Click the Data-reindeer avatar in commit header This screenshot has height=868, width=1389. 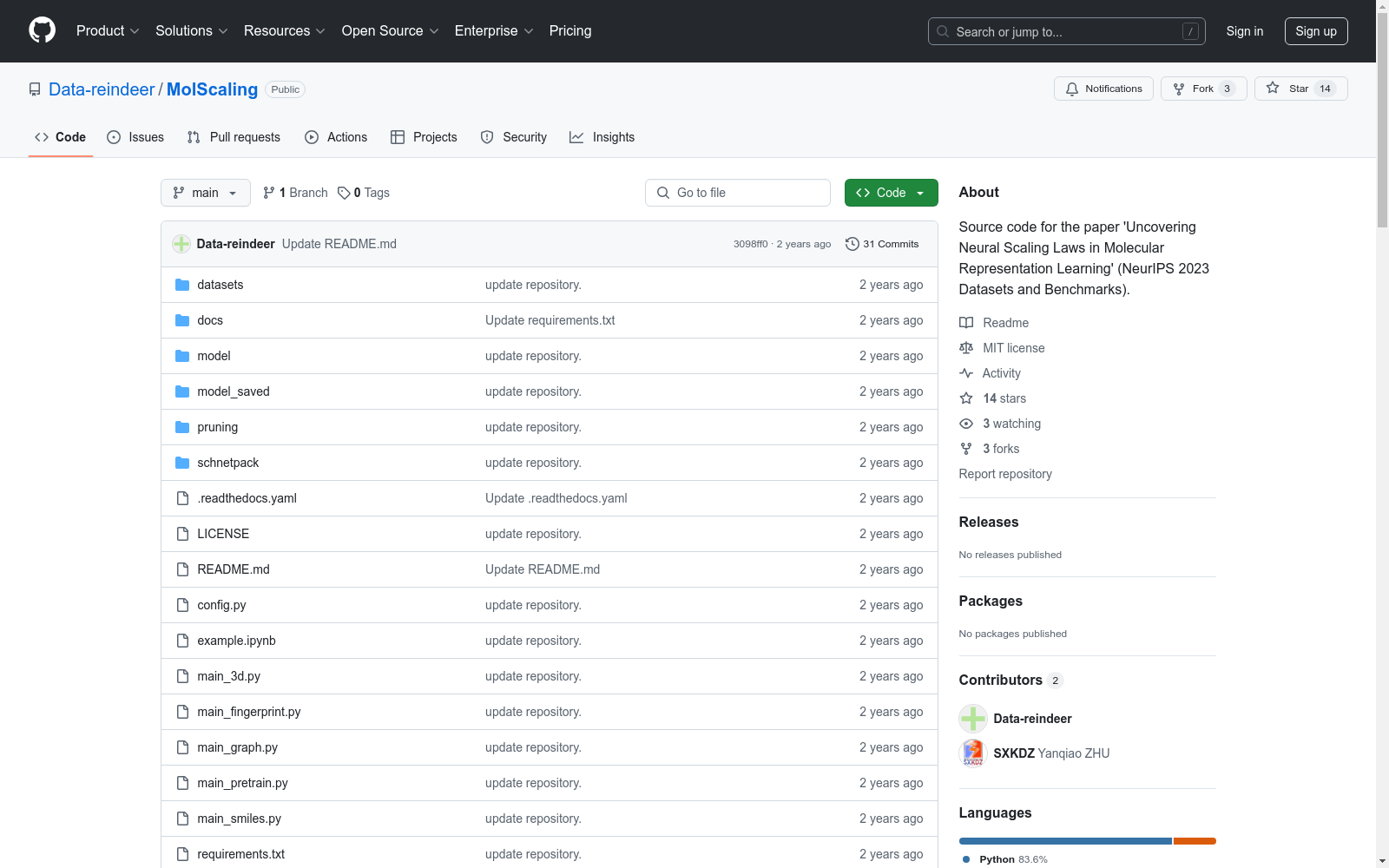[181, 244]
